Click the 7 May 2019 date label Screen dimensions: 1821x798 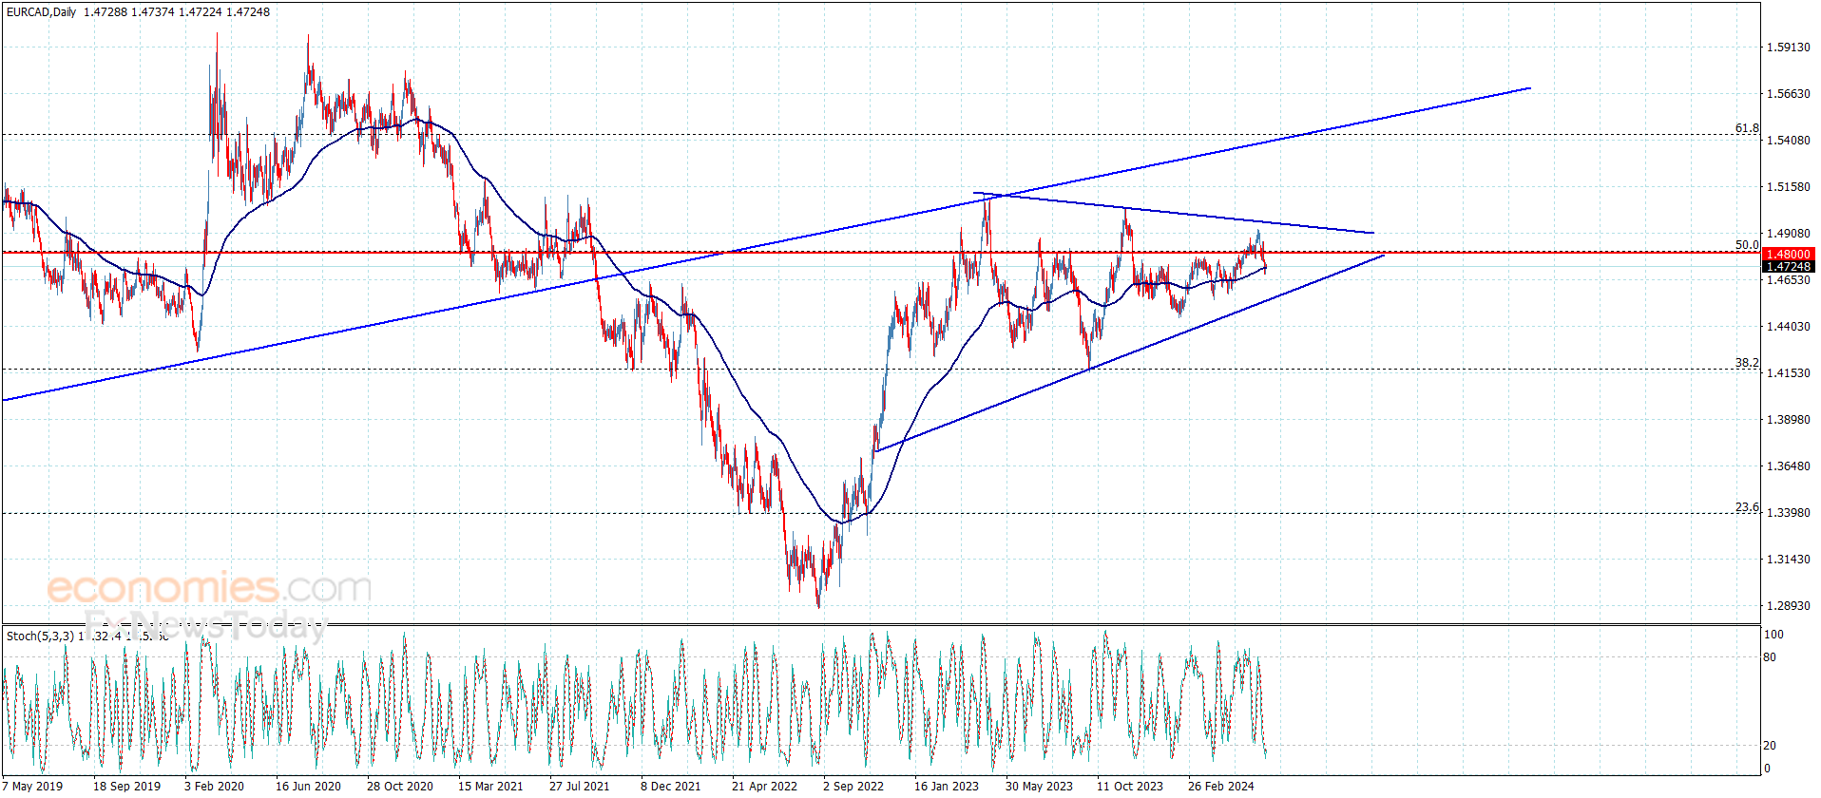(32, 787)
